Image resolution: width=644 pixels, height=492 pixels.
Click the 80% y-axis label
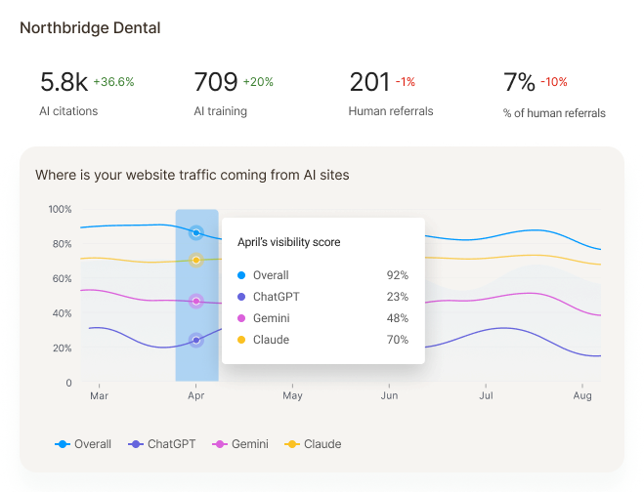click(62, 244)
